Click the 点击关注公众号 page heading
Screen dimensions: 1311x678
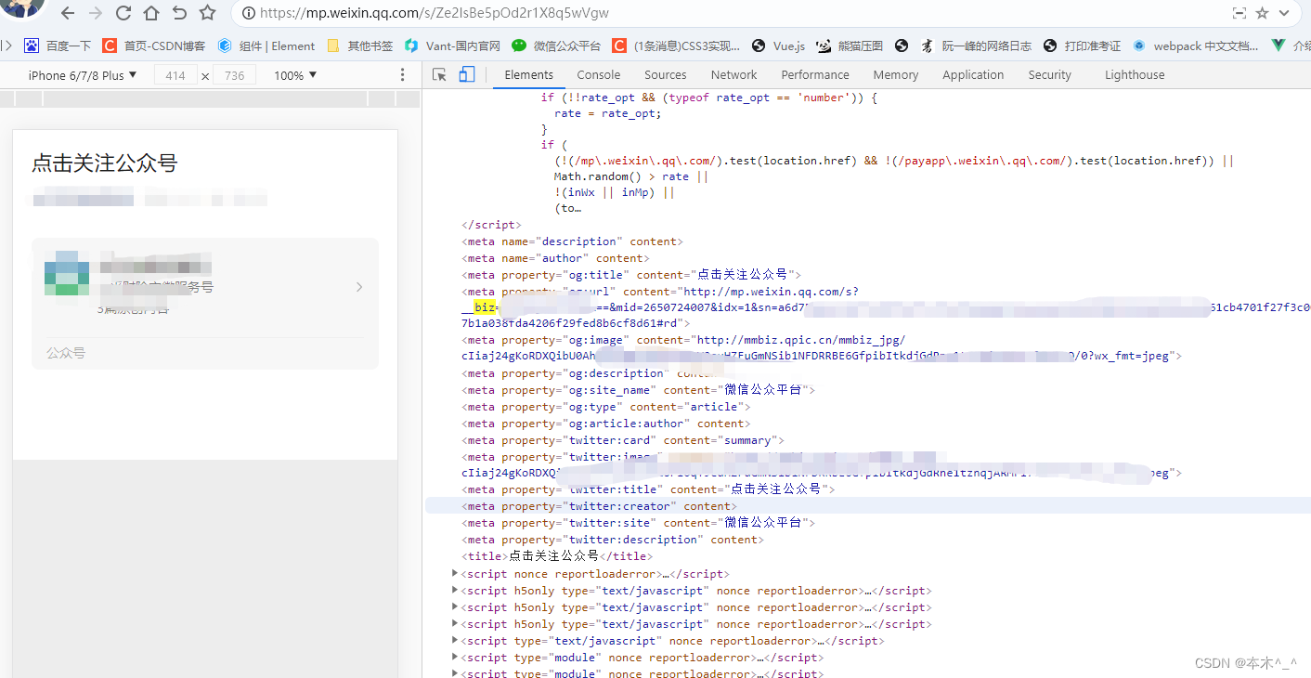pyautogui.click(x=105, y=163)
